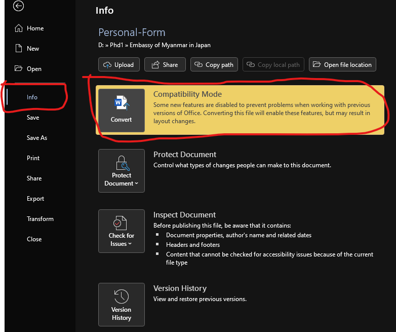The width and height of the screenshot is (396, 332).
Task: Click the Copy path button
Action: point(214,65)
